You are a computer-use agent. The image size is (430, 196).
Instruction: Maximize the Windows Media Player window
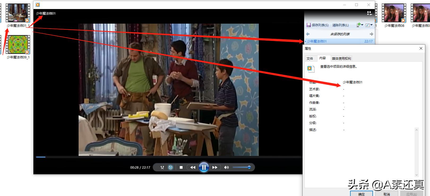(356, 5)
